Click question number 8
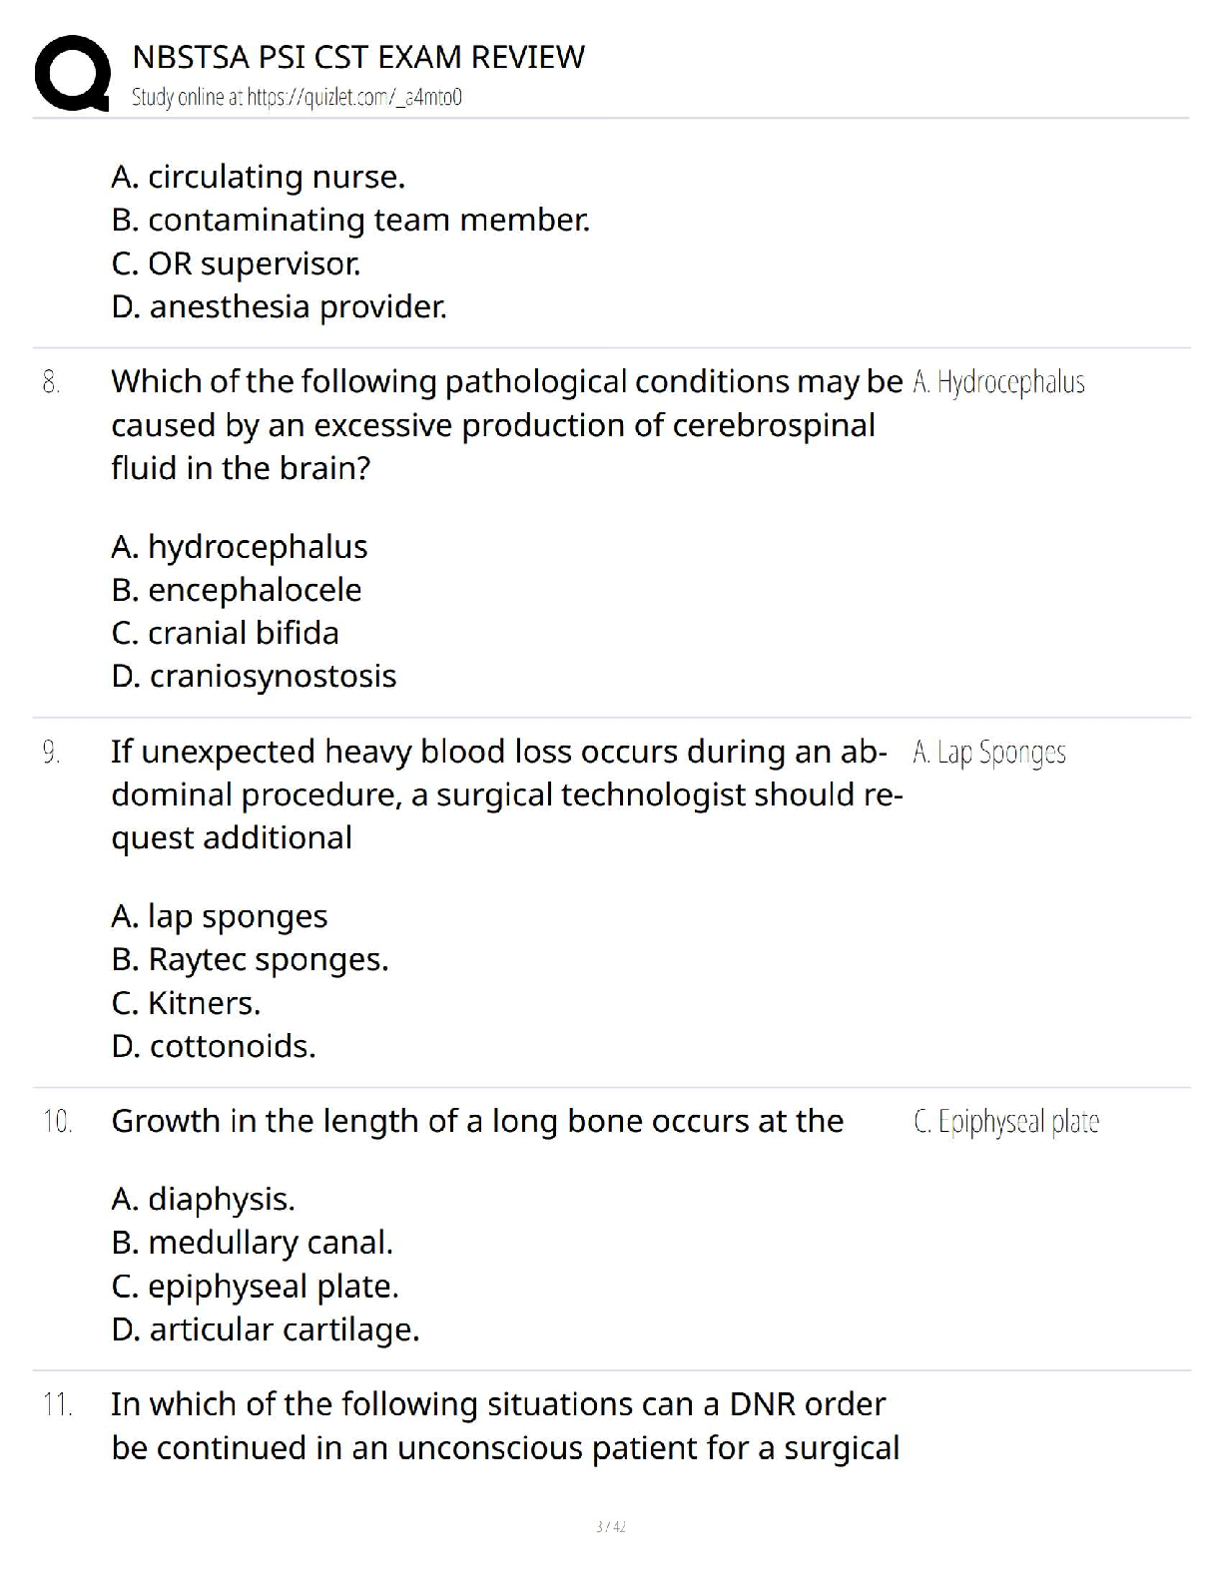Viewport: 1222px width, 1581px height. click(x=52, y=382)
